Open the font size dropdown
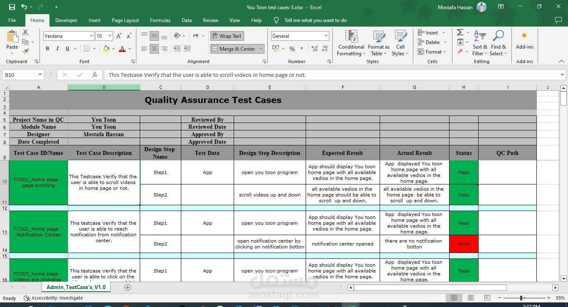This screenshot has height=307, width=568. point(110,36)
